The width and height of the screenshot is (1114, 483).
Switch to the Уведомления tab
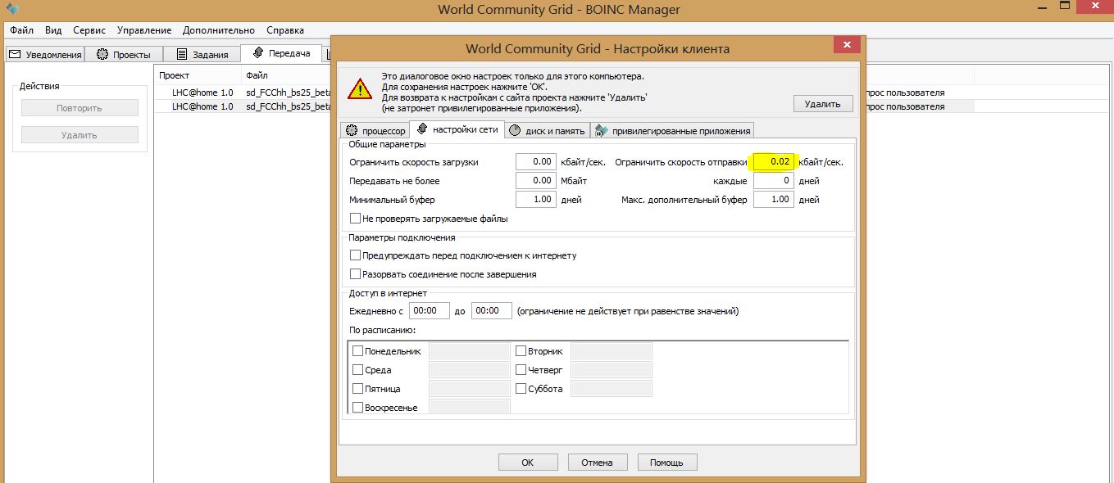click(x=45, y=55)
